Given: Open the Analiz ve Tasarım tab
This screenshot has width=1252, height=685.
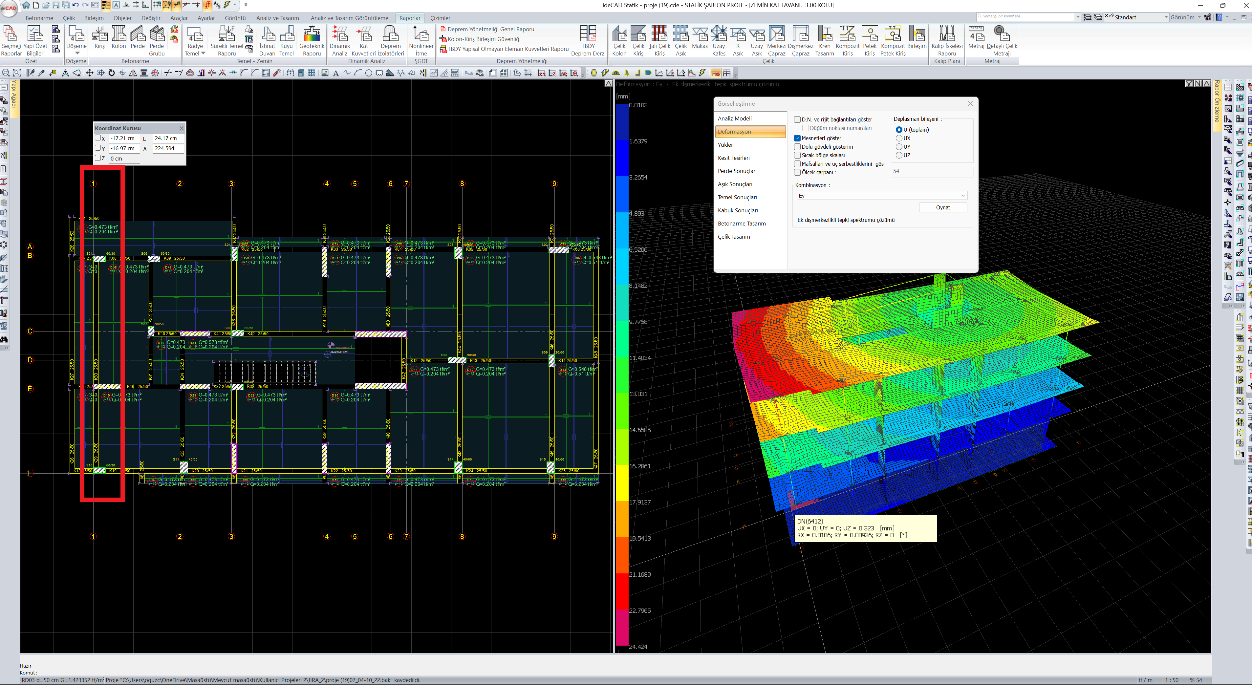Looking at the screenshot, I should click(x=277, y=18).
